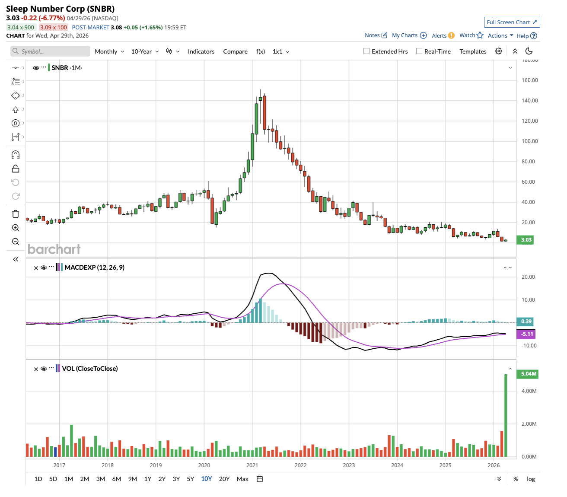Add SNBR to the Watch list
Screen dimensions: 567x497
tap(471, 35)
